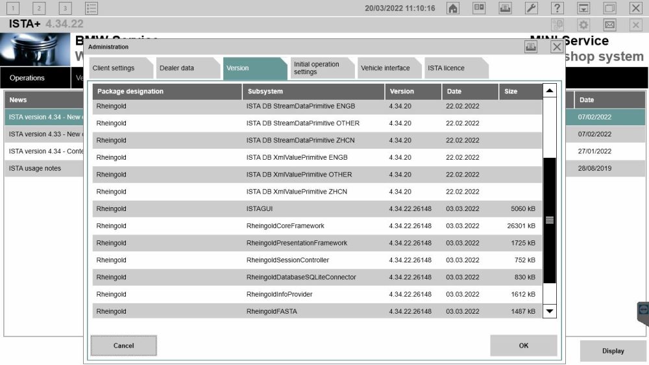Screen dimensions: 649x365
Task: Select row ISTA DB XmlValuePrimitive ENGB
Action: 317,157
